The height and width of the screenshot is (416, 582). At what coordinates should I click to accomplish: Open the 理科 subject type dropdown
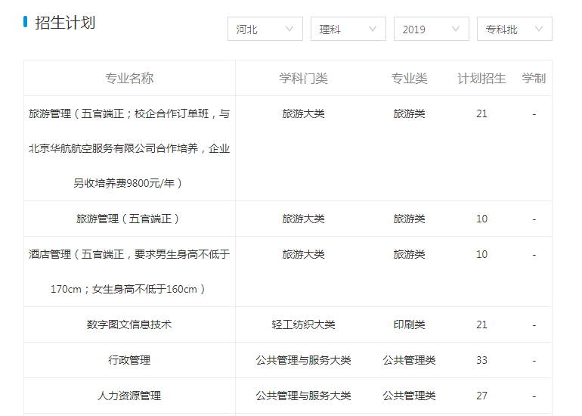348,29
